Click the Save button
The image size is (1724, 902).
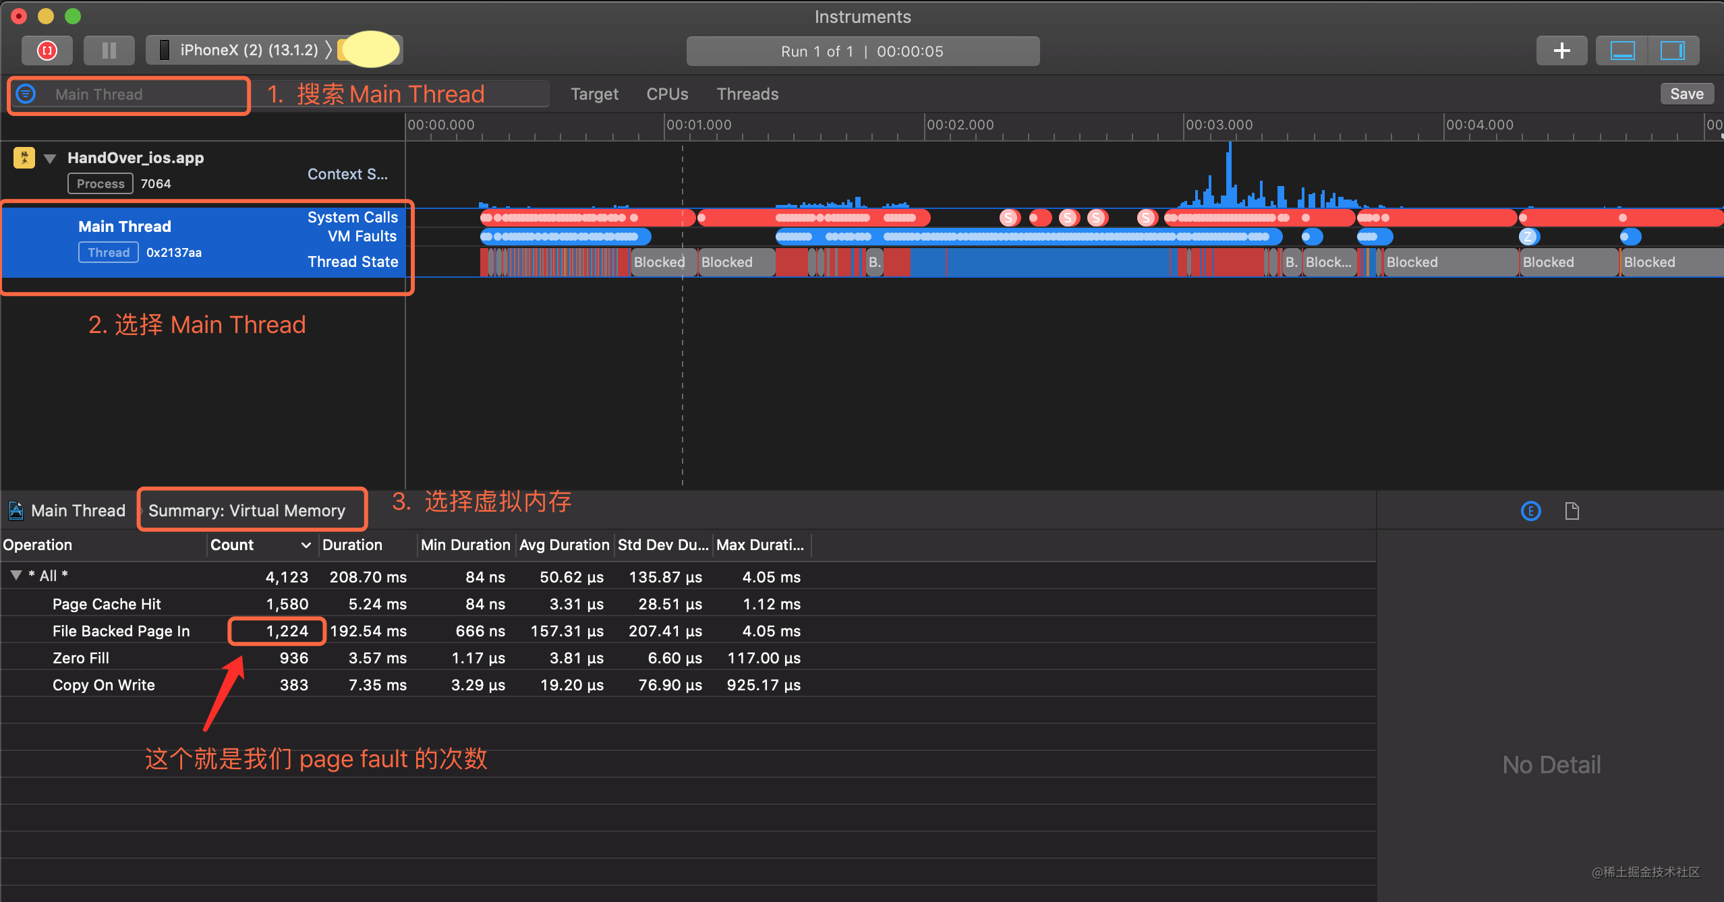[x=1686, y=94]
